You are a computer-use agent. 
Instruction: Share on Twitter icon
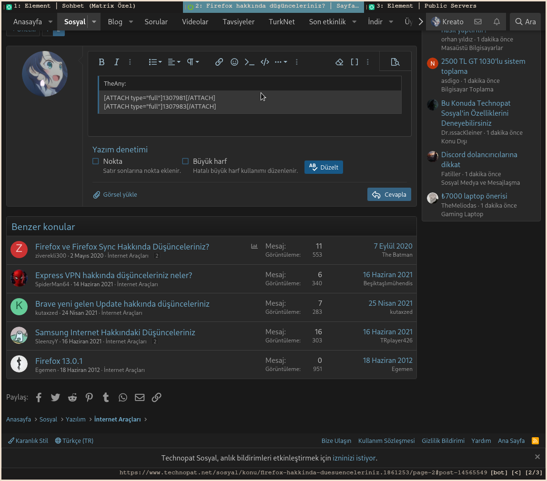pyautogui.click(x=55, y=397)
